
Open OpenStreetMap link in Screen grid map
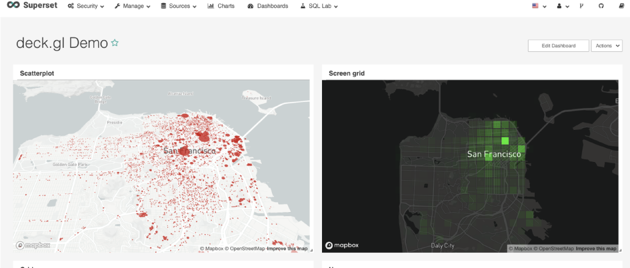click(554, 249)
